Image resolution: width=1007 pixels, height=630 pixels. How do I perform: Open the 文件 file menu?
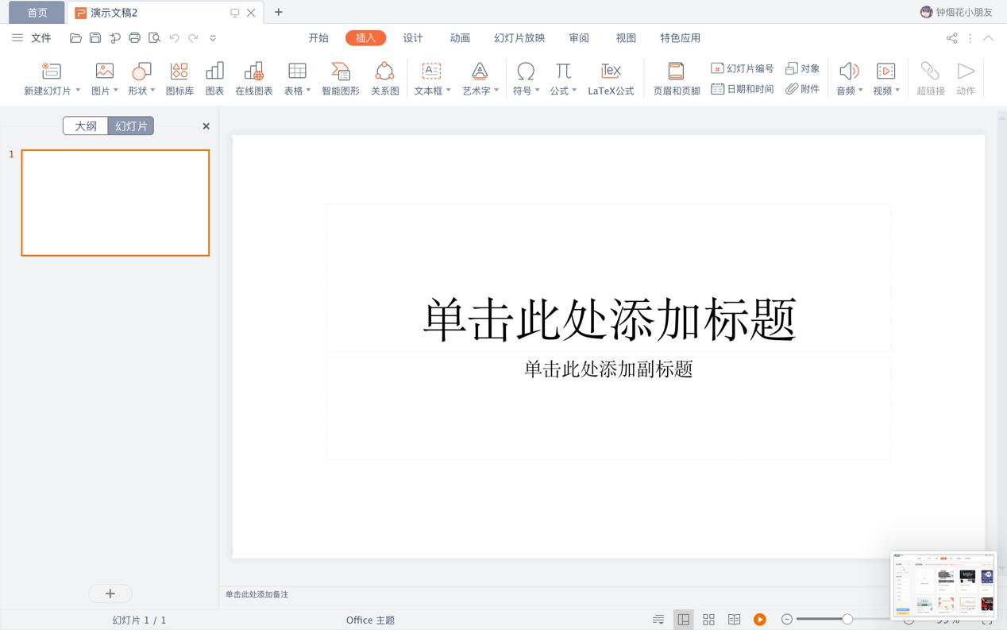(41, 37)
